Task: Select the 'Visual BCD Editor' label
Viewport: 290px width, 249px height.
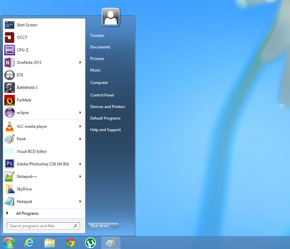Action: (x=32, y=152)
